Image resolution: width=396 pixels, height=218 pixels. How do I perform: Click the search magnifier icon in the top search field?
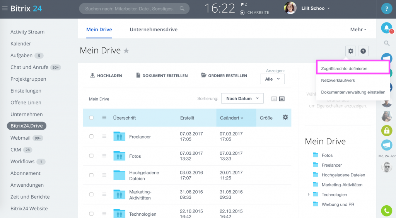[182, 8]
